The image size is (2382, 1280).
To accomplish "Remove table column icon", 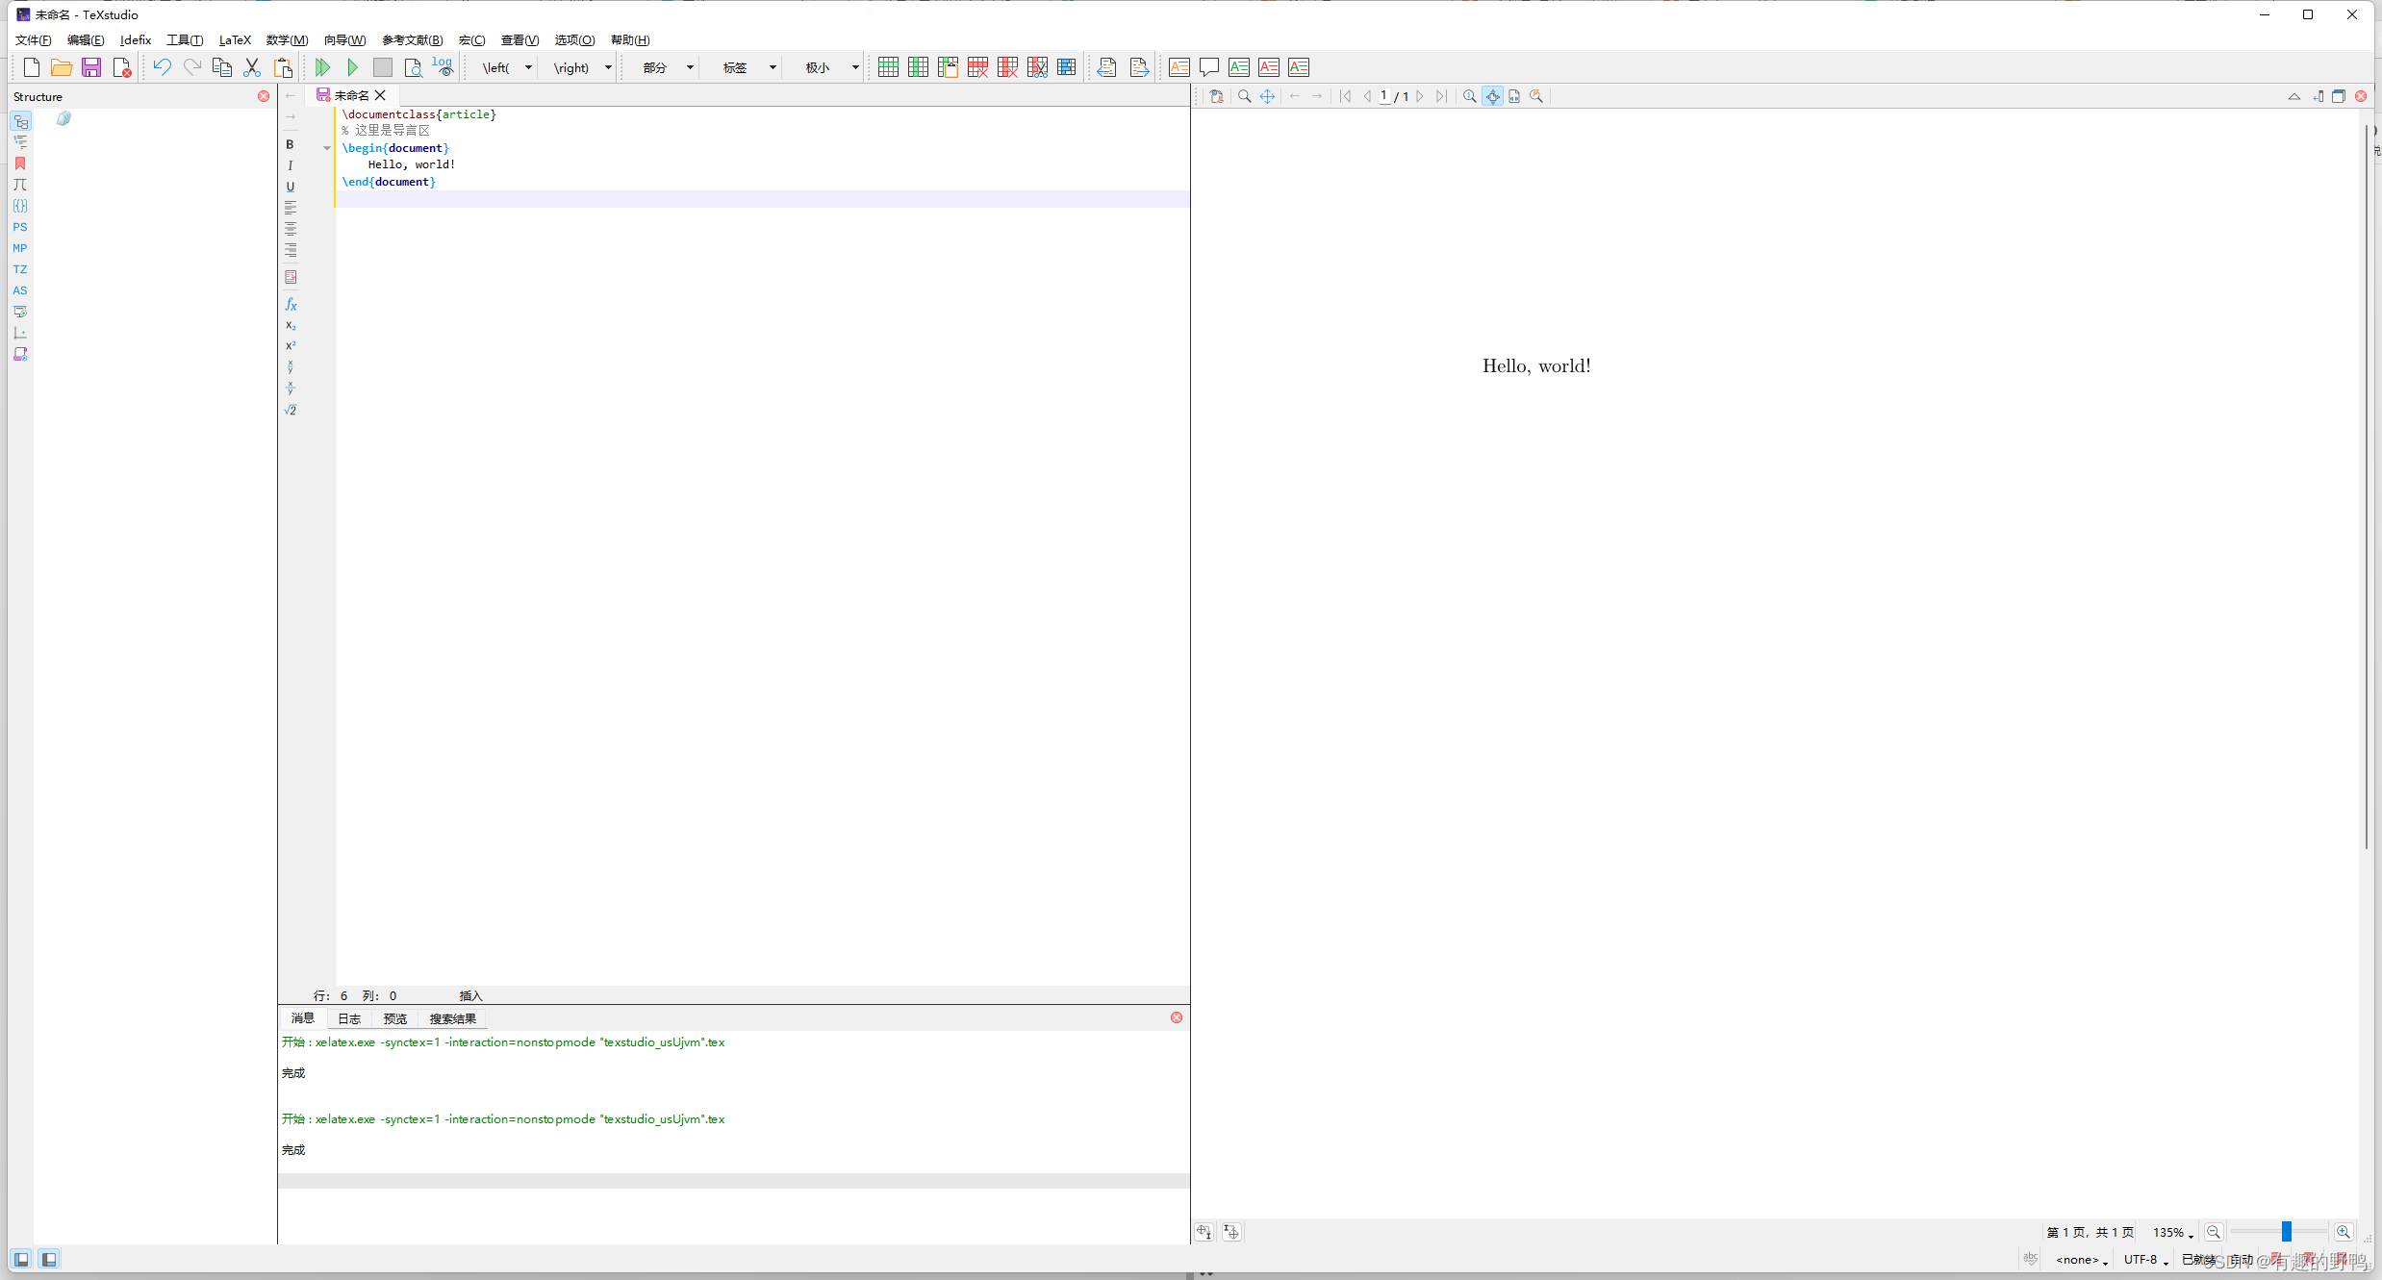I will point(1007,67).
